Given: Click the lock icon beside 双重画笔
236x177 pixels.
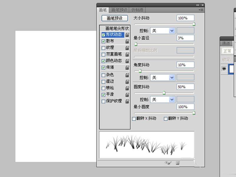Looking at the screenshot, I should coord(127,54).
